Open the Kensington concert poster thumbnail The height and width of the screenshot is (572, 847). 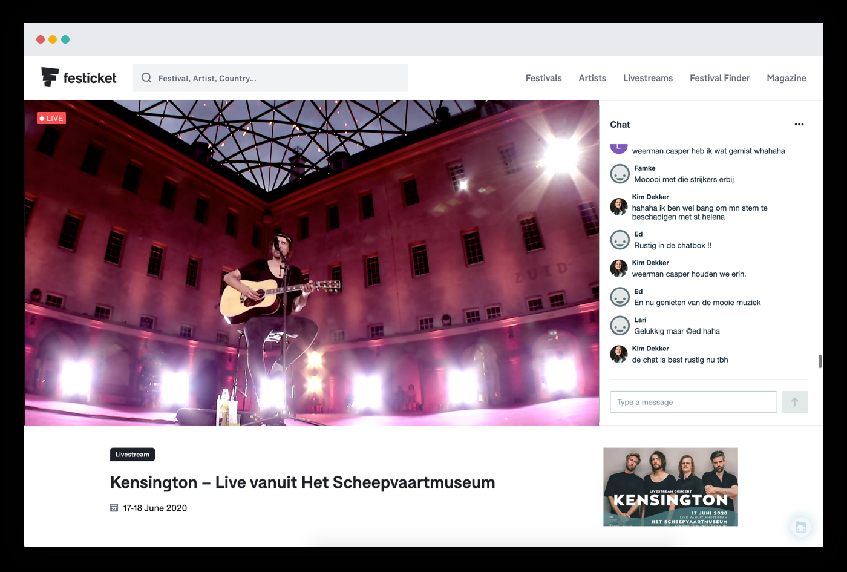pos(670,487)
